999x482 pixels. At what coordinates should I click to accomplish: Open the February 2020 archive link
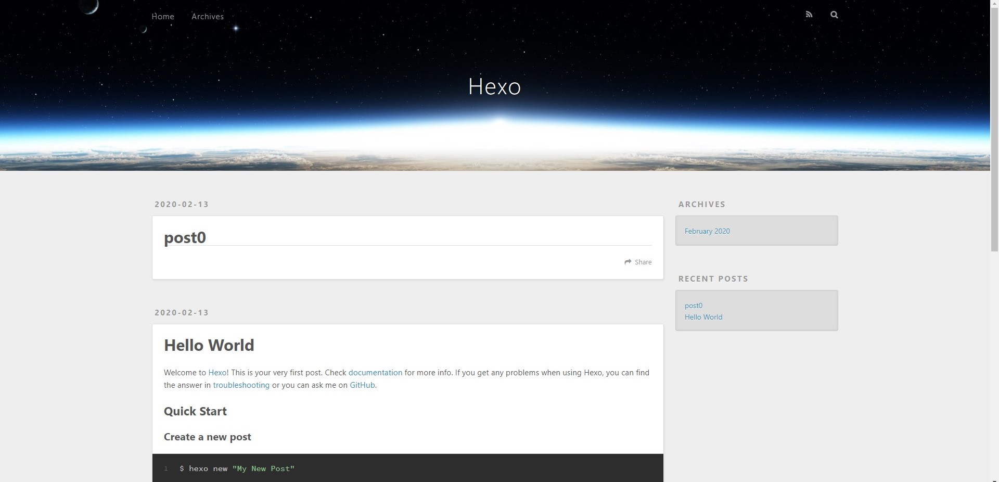tap(707, 231)
